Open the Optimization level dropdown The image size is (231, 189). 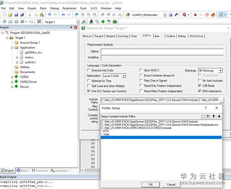click(124, 76)
